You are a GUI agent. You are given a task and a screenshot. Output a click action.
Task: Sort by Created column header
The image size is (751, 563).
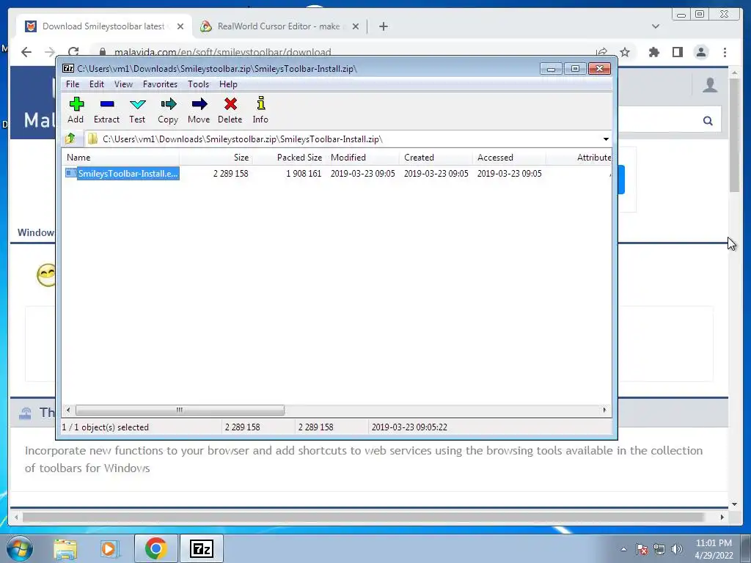click(x=436, y=158)
